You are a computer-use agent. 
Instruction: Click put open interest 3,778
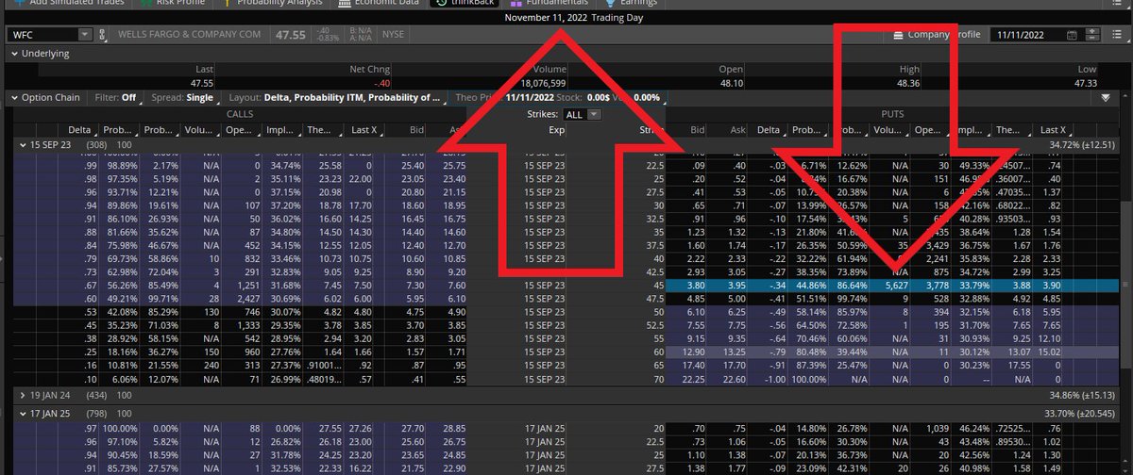click(x=934, y=284)
